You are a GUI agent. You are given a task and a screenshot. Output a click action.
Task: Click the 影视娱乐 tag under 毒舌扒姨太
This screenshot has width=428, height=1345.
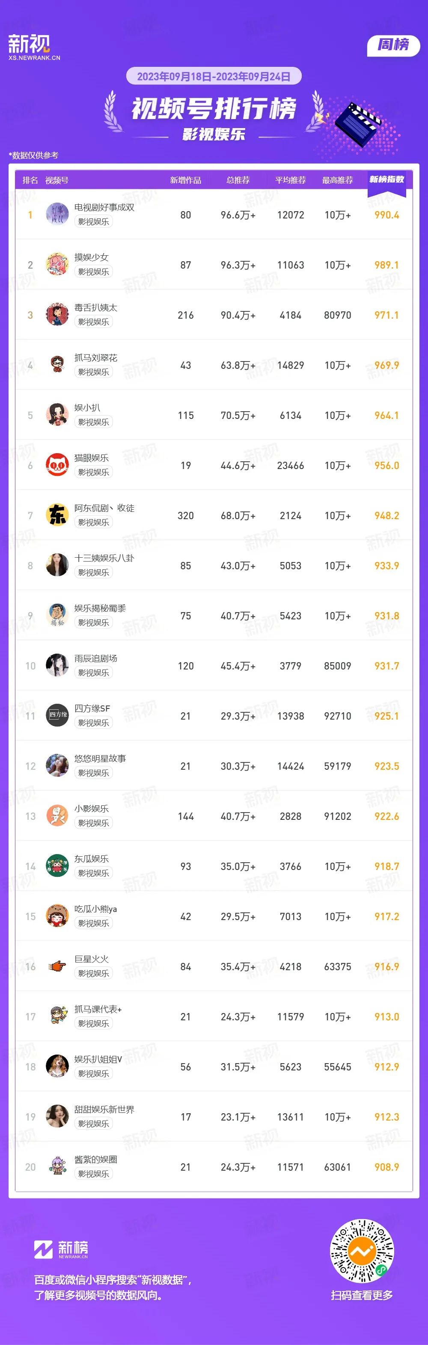coord(93,322)
